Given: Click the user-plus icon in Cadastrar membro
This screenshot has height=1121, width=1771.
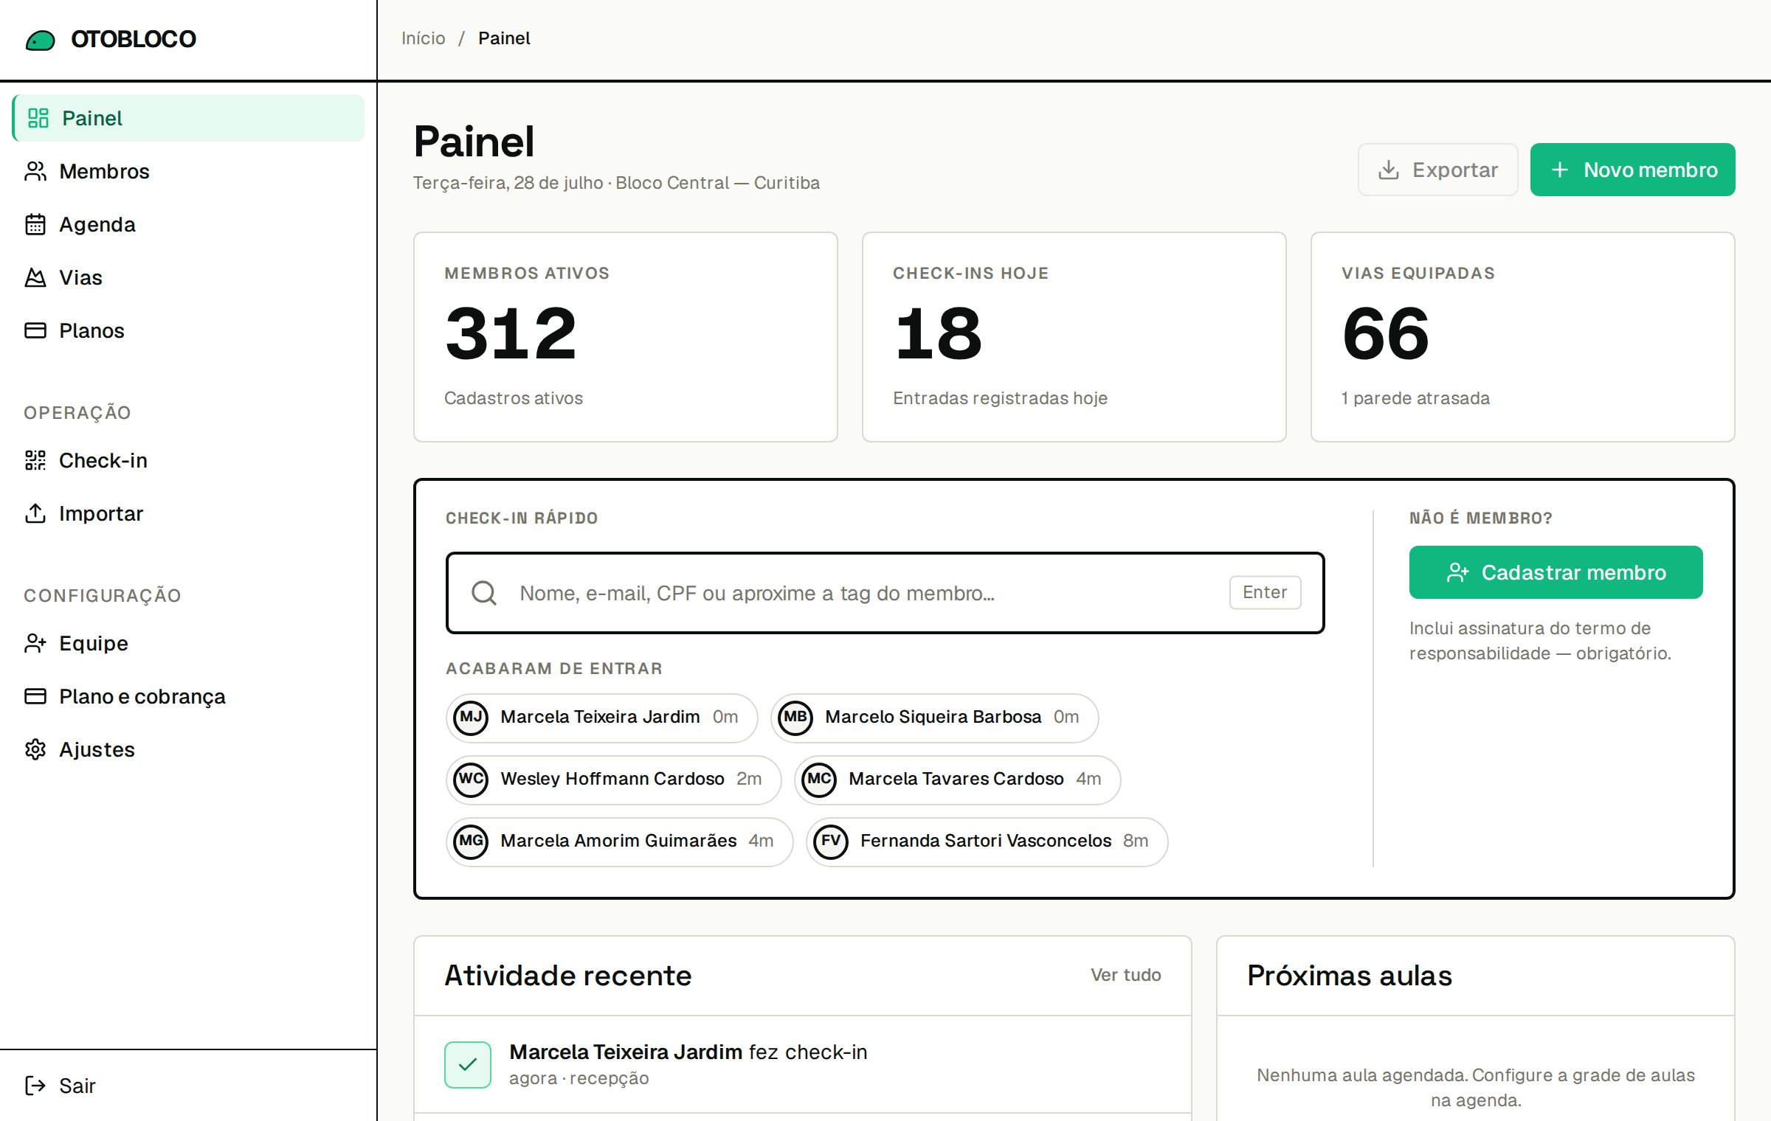Looking at the screenshot, I should (x=1458, y=572).
